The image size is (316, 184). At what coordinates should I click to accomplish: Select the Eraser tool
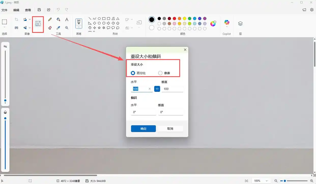50,28
